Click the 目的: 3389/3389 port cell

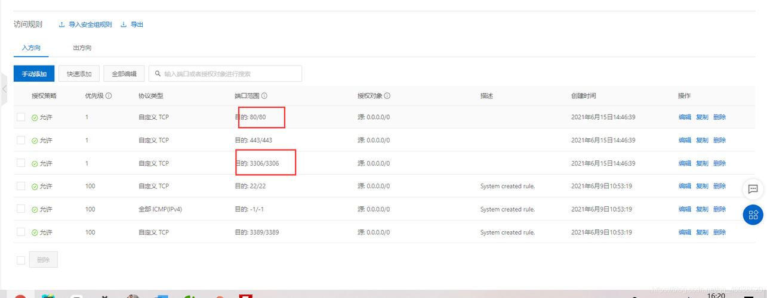pos(257,232)
